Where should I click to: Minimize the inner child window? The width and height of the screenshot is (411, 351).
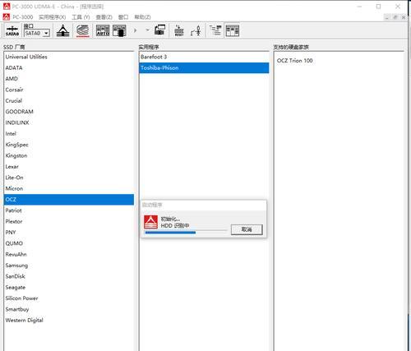pyautogui.click(x=386, y=17)
